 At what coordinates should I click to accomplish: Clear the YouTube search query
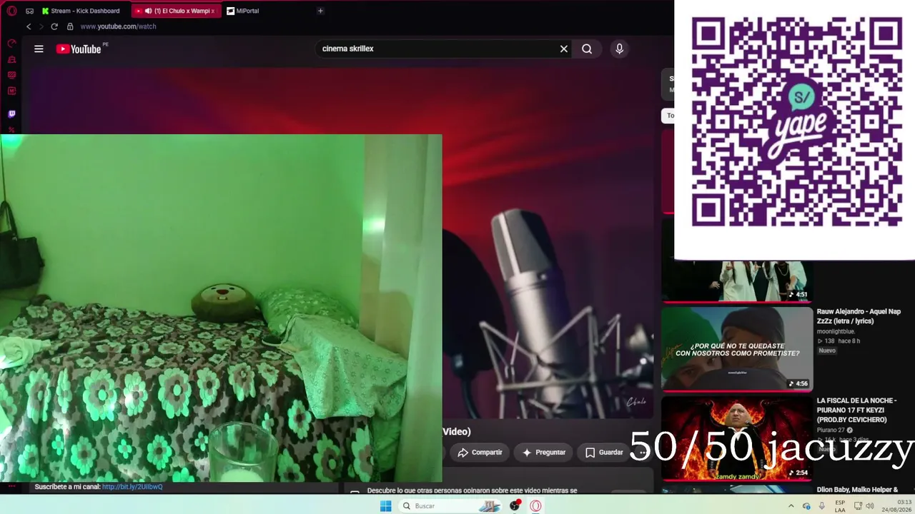pyautogui.click(x=564, y=49)
